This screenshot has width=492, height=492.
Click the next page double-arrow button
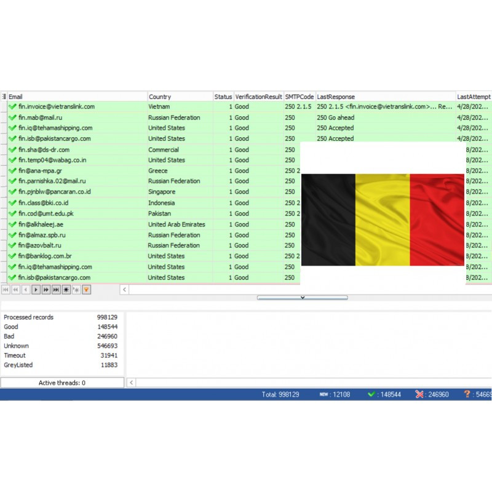(x=46, y=289)
